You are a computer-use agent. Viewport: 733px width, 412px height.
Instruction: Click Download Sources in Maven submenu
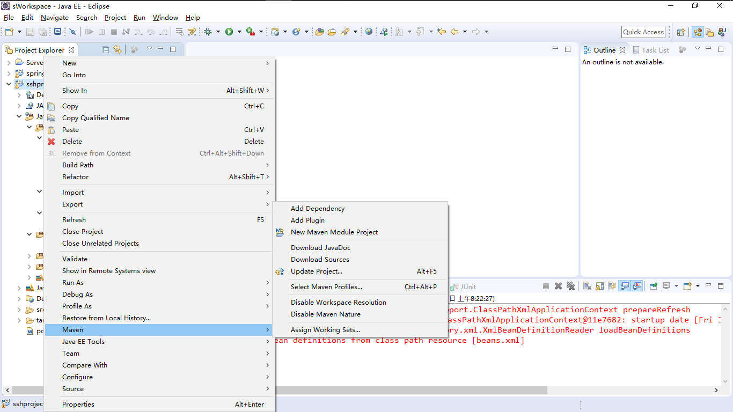coord(360,259)
